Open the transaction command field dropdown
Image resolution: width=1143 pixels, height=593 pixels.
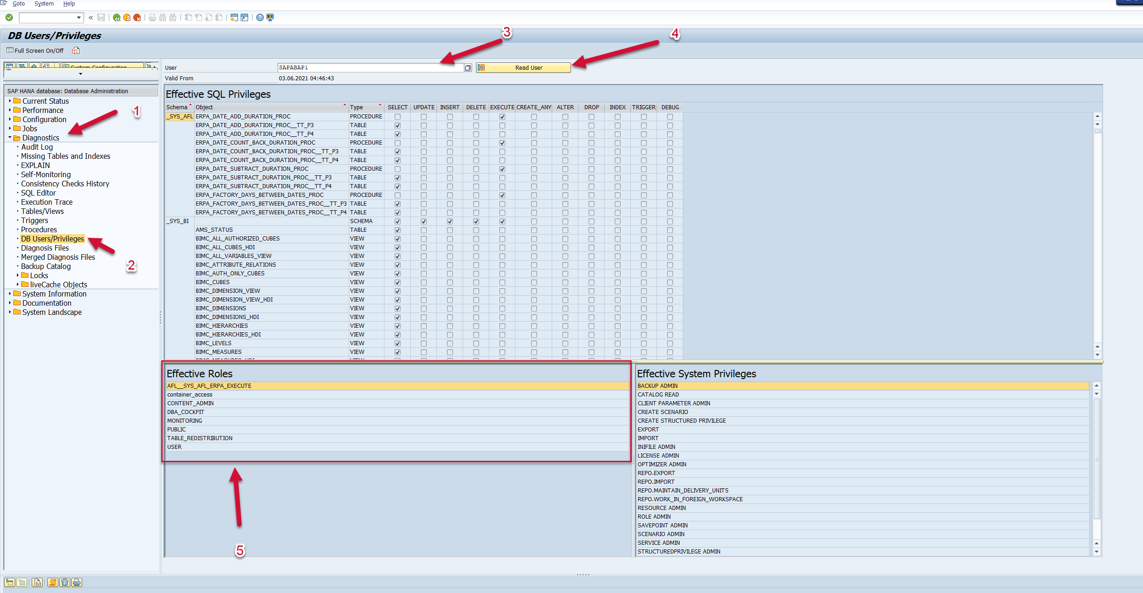click(x=79, y=17)
